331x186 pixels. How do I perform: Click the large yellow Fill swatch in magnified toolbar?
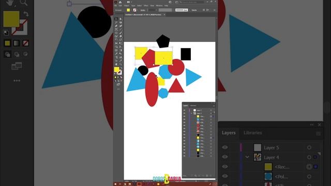click(11, 19)
